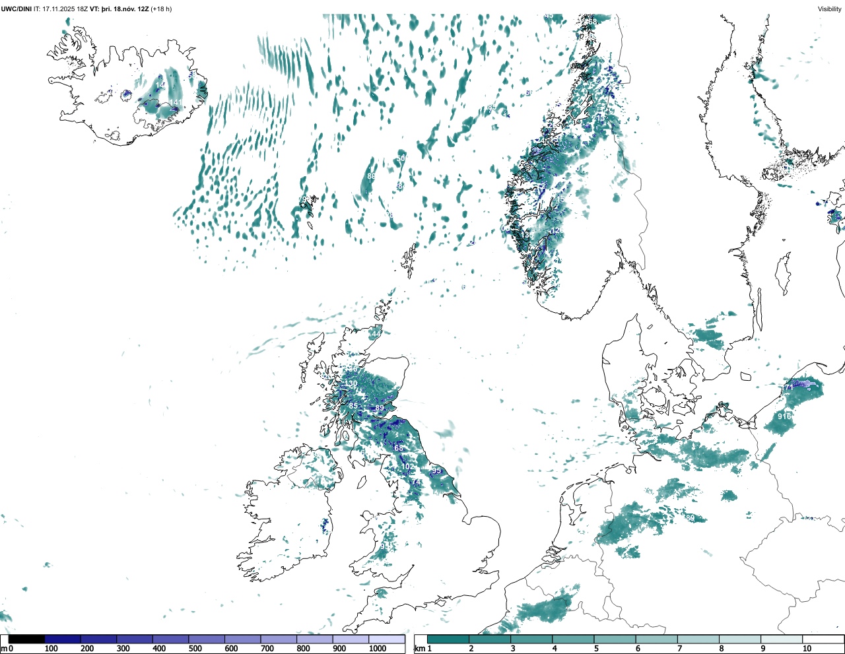This screenshot has height=654, width=845.
Task: Click the 4–5 km legend swatch
Action: [573, 639]
